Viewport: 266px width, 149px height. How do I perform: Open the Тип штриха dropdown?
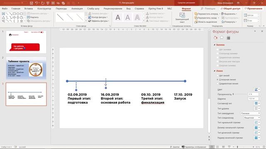[257, 108]
